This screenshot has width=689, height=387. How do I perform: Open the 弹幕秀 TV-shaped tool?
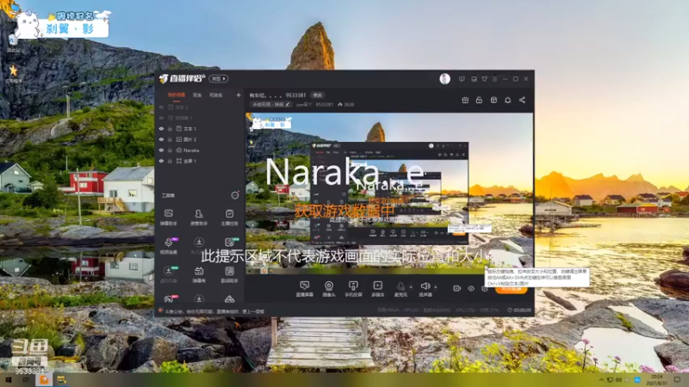[199, 274]
